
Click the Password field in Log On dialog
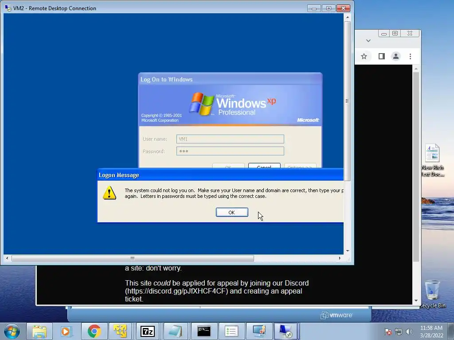230,151
